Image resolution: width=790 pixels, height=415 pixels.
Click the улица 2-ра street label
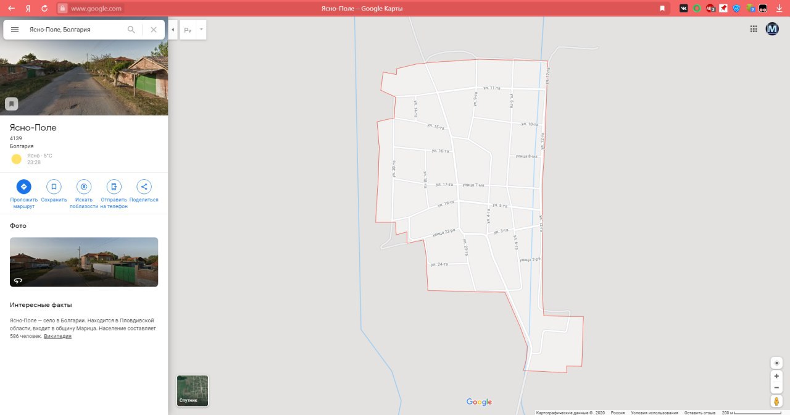tap(530, 260)
